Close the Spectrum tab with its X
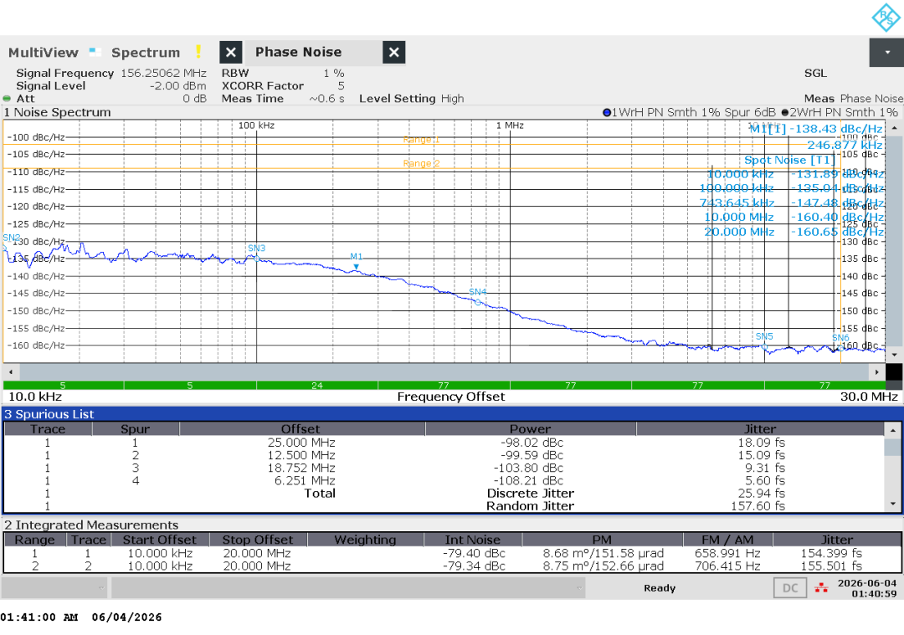 click(x=231, y=53)
